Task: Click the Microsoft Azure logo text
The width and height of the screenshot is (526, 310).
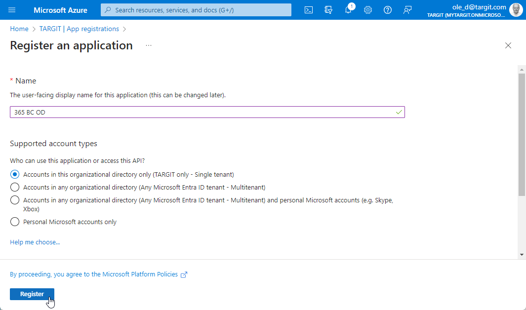Action: pos(60,10)
